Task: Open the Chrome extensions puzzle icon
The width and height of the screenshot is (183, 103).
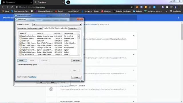Action: [167, 7]
